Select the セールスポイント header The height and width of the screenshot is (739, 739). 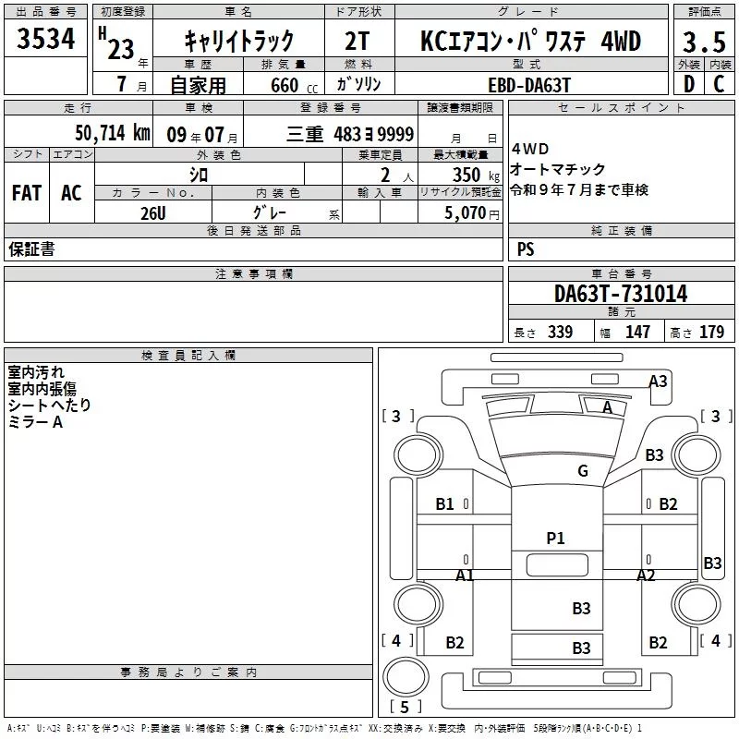pyautogui.click(x=621, y=107)
